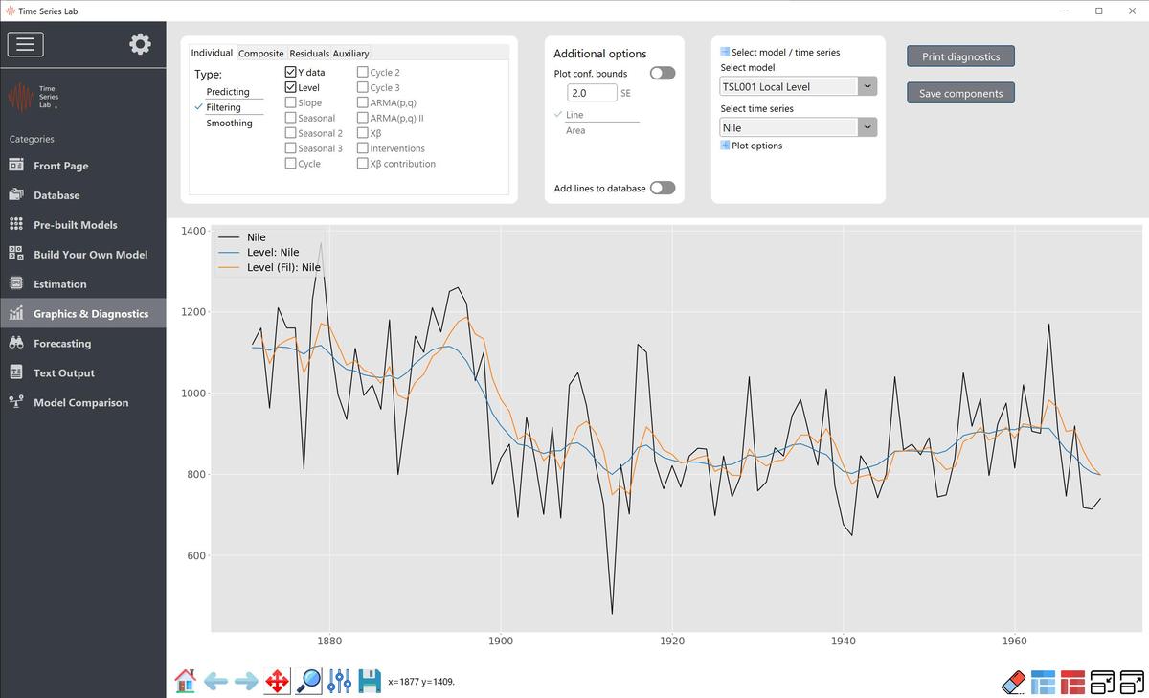Click the SE value input field
This screenshot has height=698, width=1149.
591,93
